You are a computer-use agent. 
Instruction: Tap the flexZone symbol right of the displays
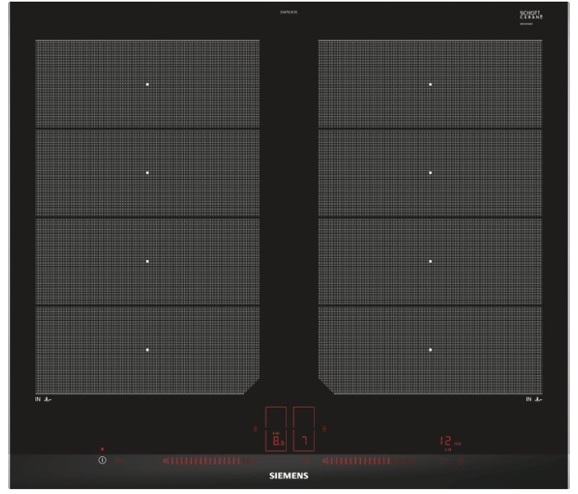click(324, 429)
